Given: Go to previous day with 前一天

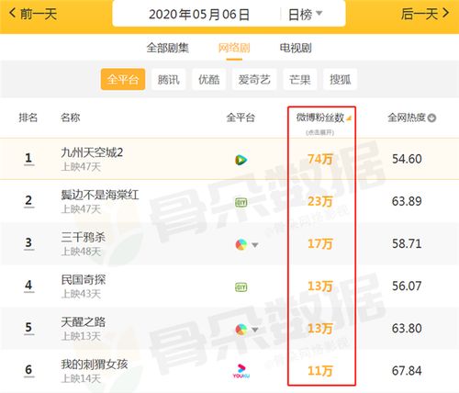Looking at the screenshot, I should 33,14.
